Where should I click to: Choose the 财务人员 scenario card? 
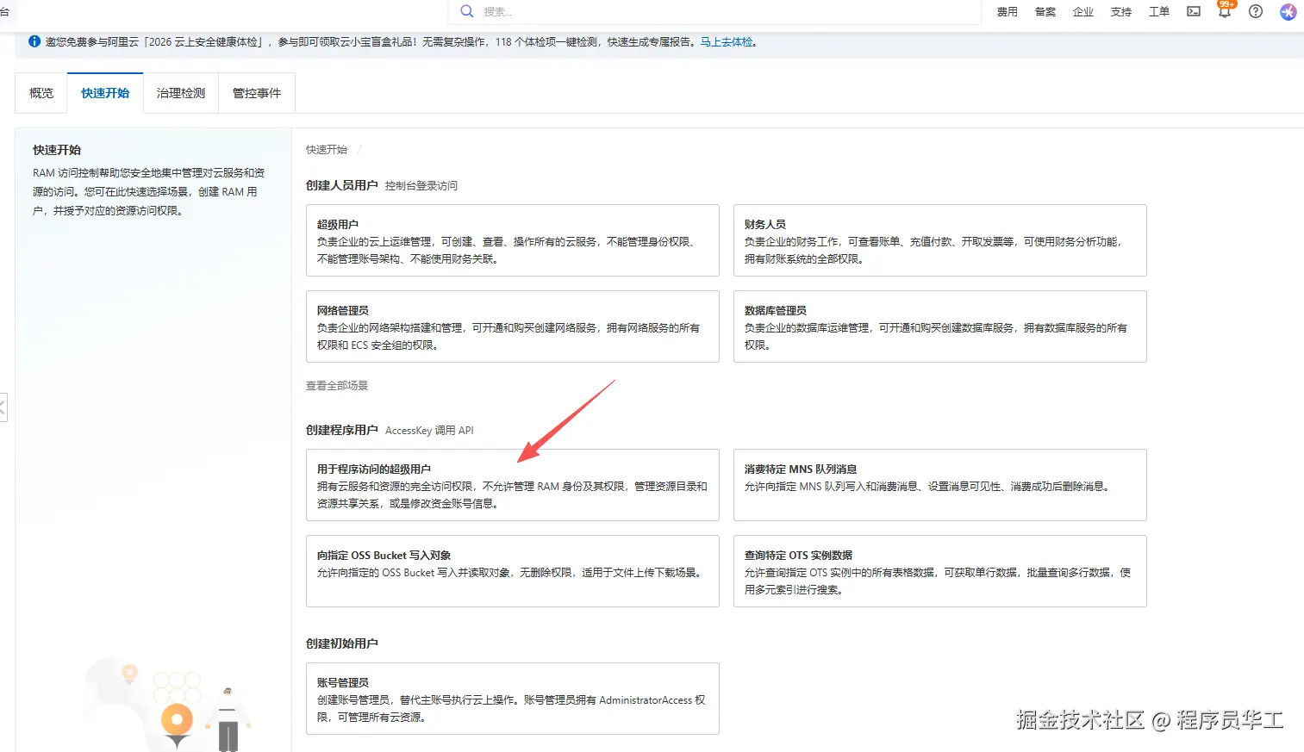click(x=940, y=240)
